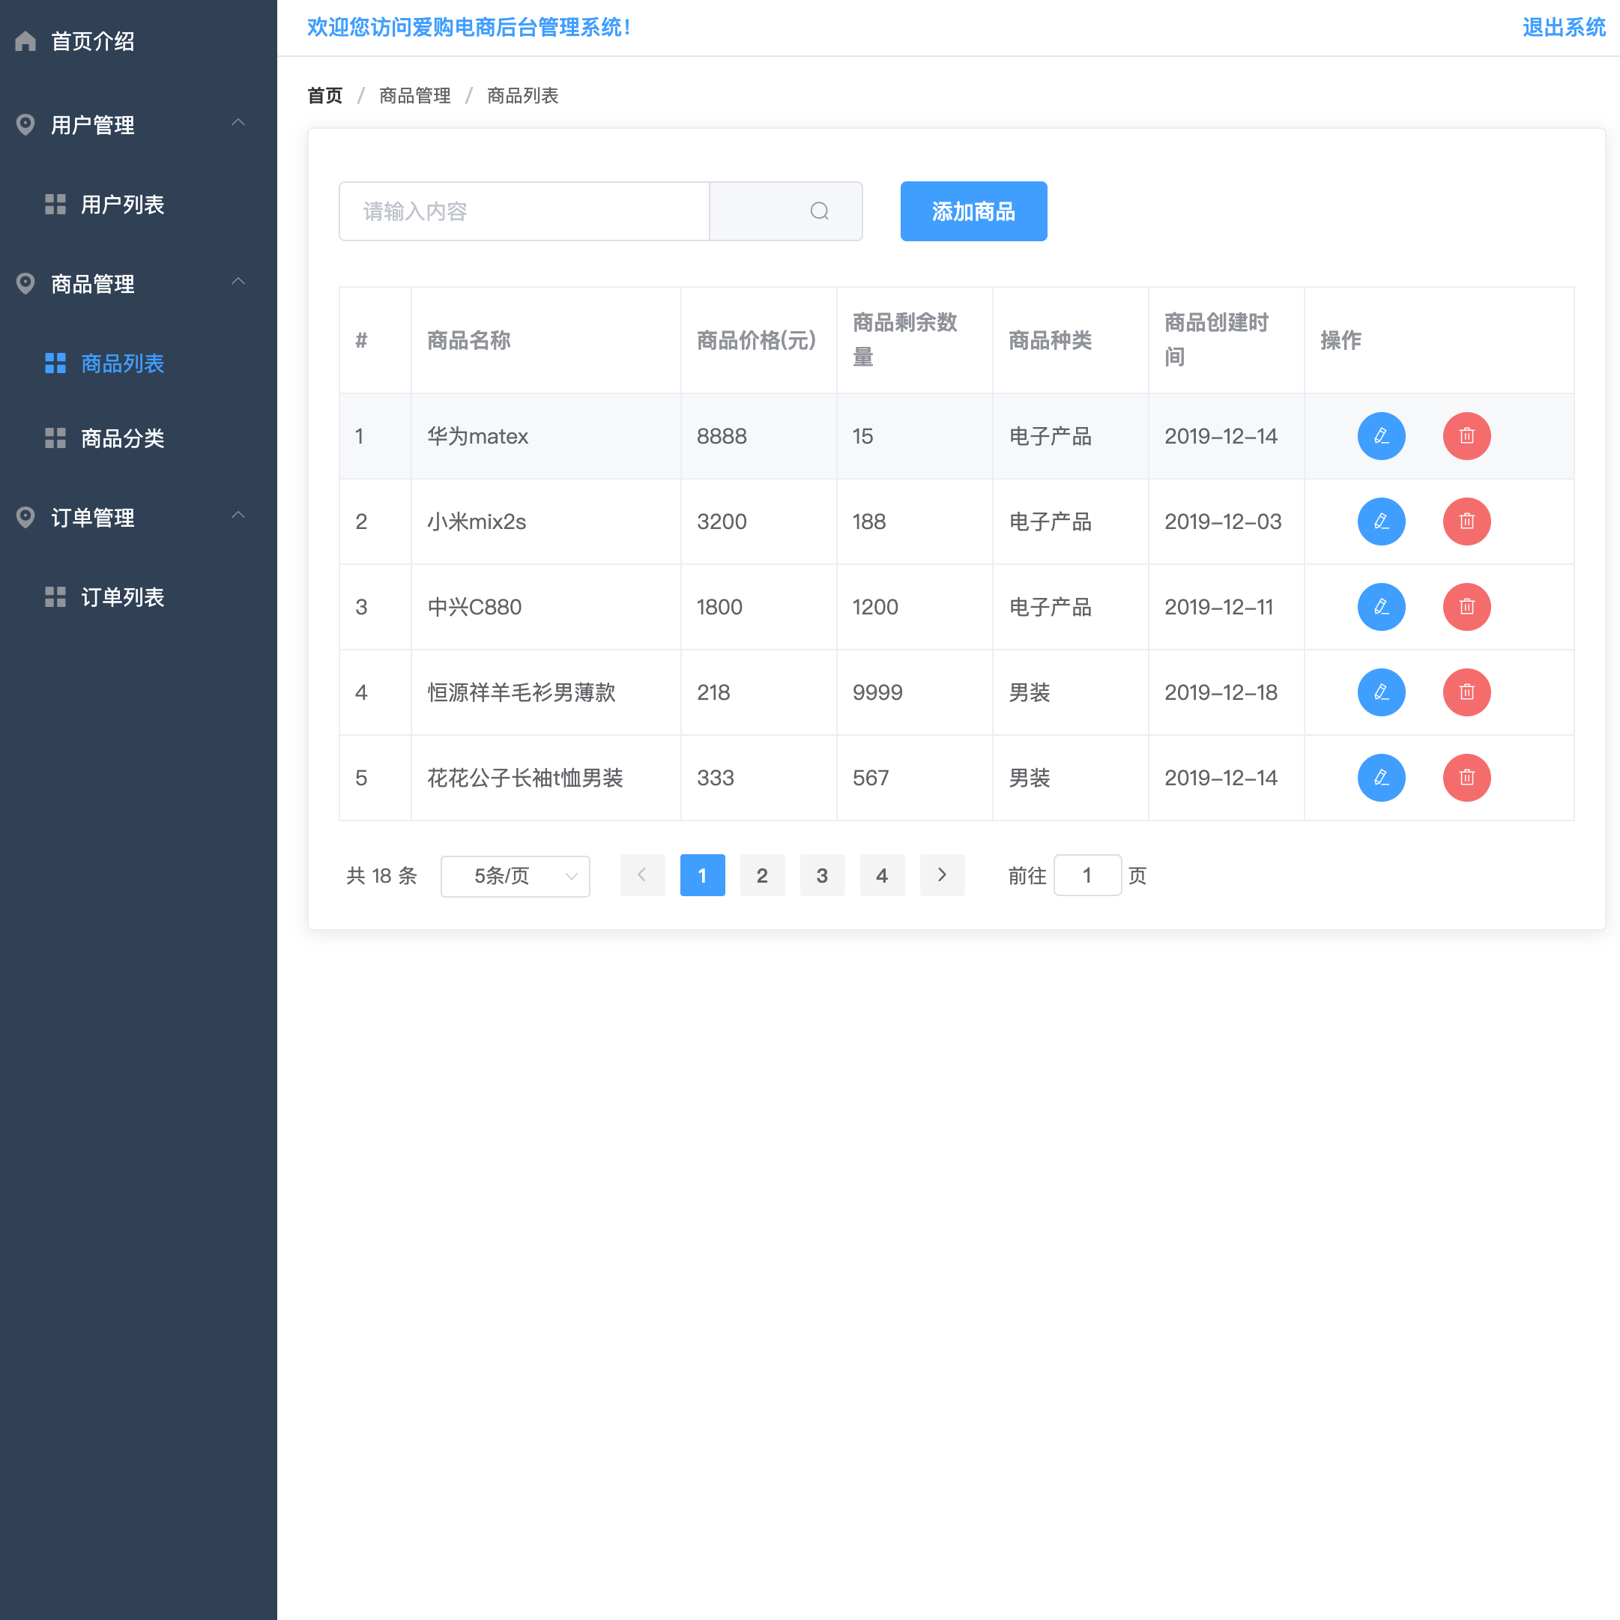
Task: Edit the 恒源祥羊毛衫男薄款 product
Action: coord(1381,692)
